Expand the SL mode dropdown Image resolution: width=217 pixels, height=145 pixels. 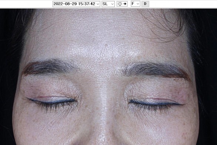pyautogui.click(x=108, y=4)
